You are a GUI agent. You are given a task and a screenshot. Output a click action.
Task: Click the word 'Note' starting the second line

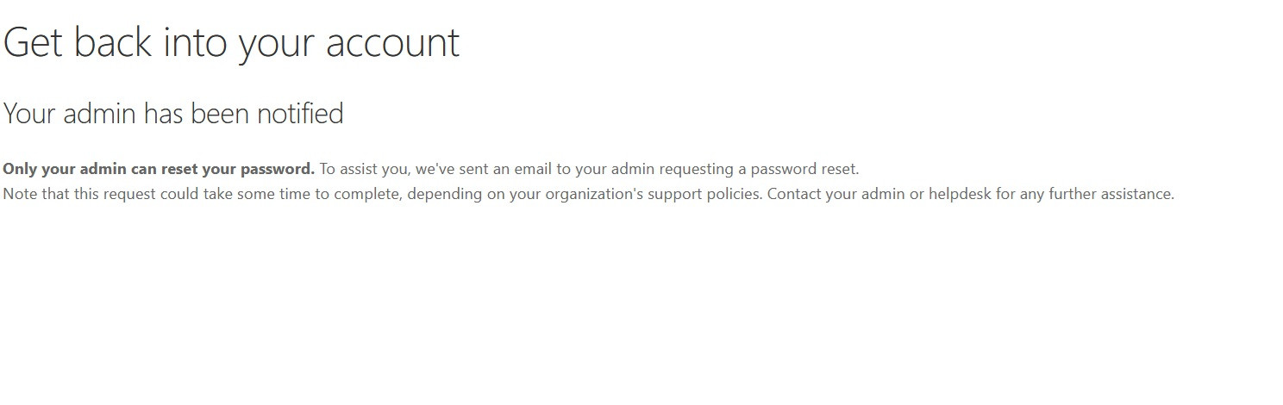pos(20,194)
